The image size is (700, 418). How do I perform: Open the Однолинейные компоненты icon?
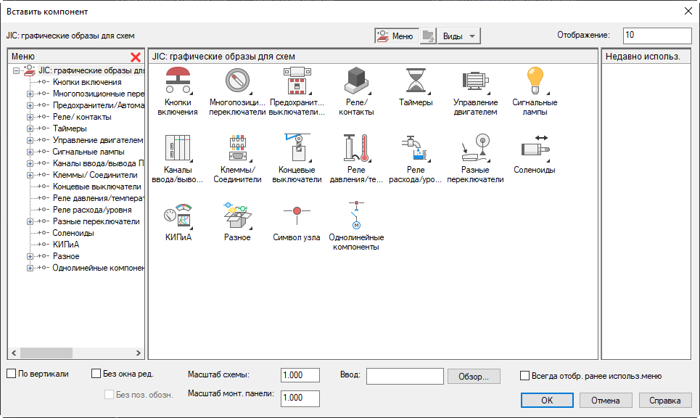click(x=355, y=216)
